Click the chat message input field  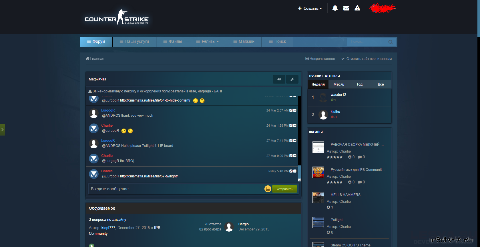point(176,189)
